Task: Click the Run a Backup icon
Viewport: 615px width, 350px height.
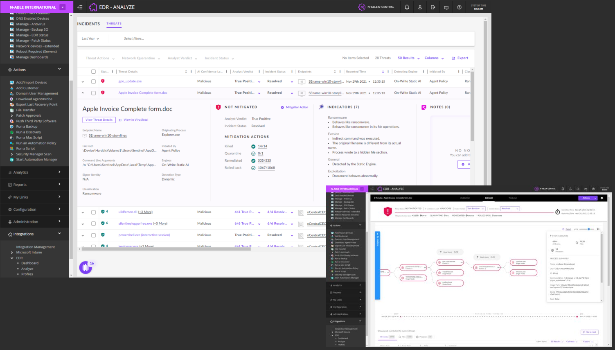Action: point(12,126)
